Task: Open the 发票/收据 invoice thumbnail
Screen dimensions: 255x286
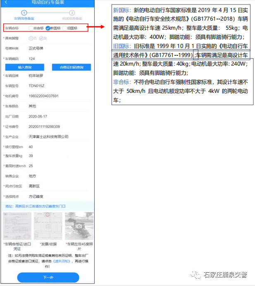Action: coord(48,226)
